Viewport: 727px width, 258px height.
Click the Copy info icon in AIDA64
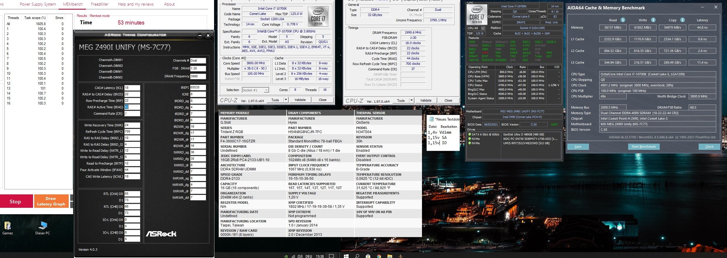point(683,20)
